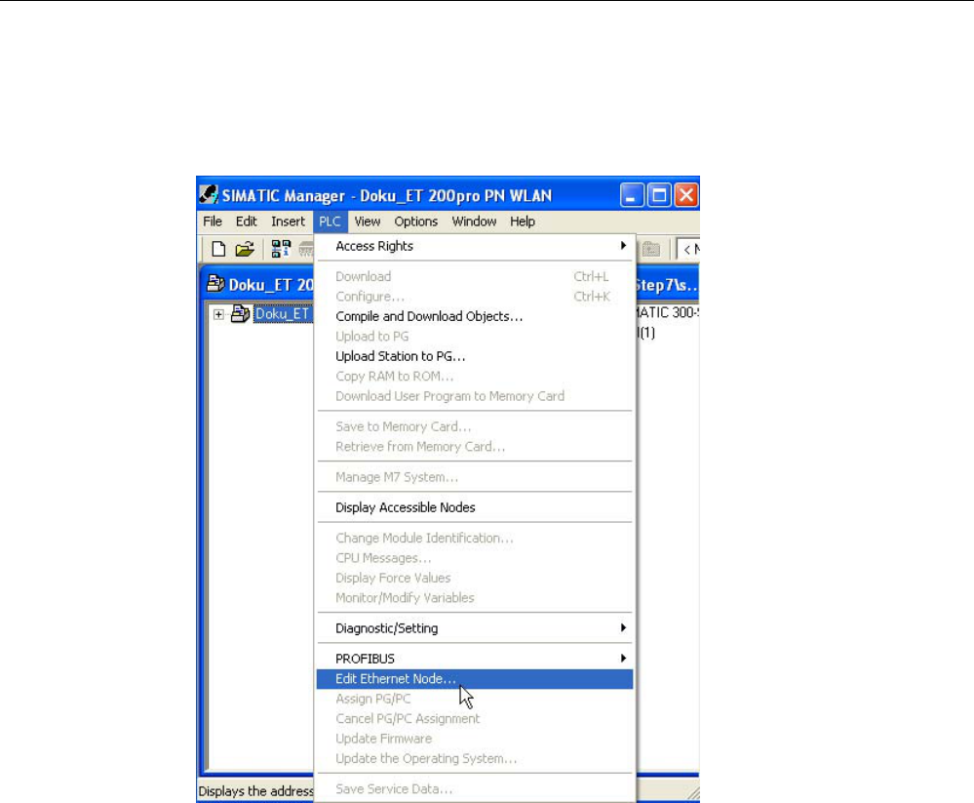
Task: Choose Update Firmware
Action: coord(475,739)
